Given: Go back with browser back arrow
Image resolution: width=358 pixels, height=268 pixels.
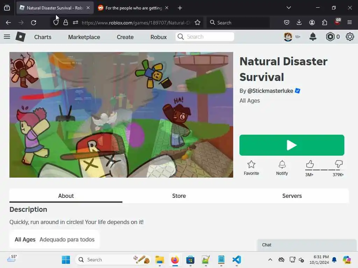Looking at the screenshot, I should 8,23.
